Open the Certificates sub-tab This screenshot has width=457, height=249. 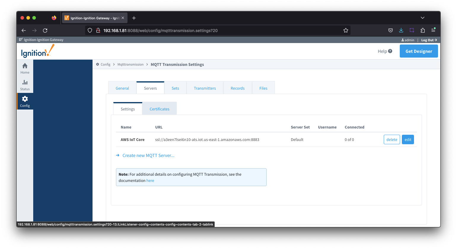point(159,109)
